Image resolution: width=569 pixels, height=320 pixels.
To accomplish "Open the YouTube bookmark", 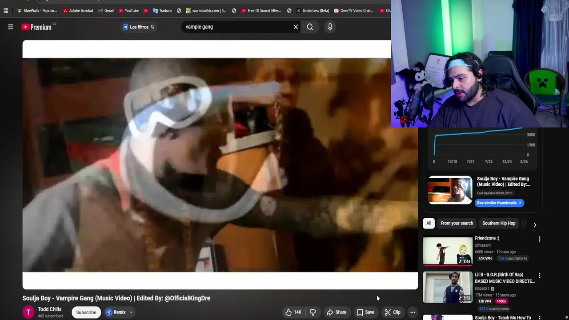I will point(128,11).
